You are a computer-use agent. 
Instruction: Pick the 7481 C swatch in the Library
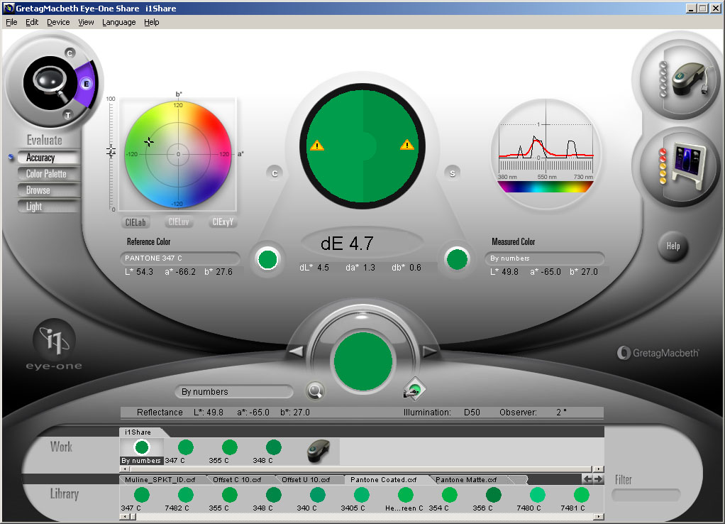click(x=581, y=495)
